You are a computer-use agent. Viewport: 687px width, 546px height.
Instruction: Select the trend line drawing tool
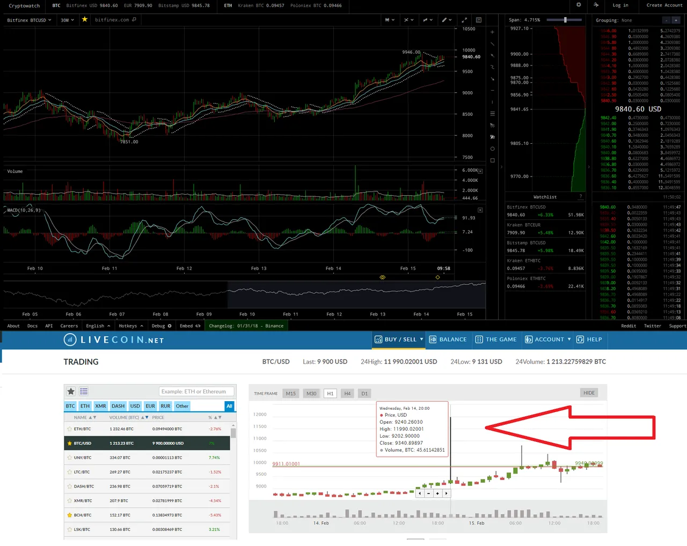[492, 44]
